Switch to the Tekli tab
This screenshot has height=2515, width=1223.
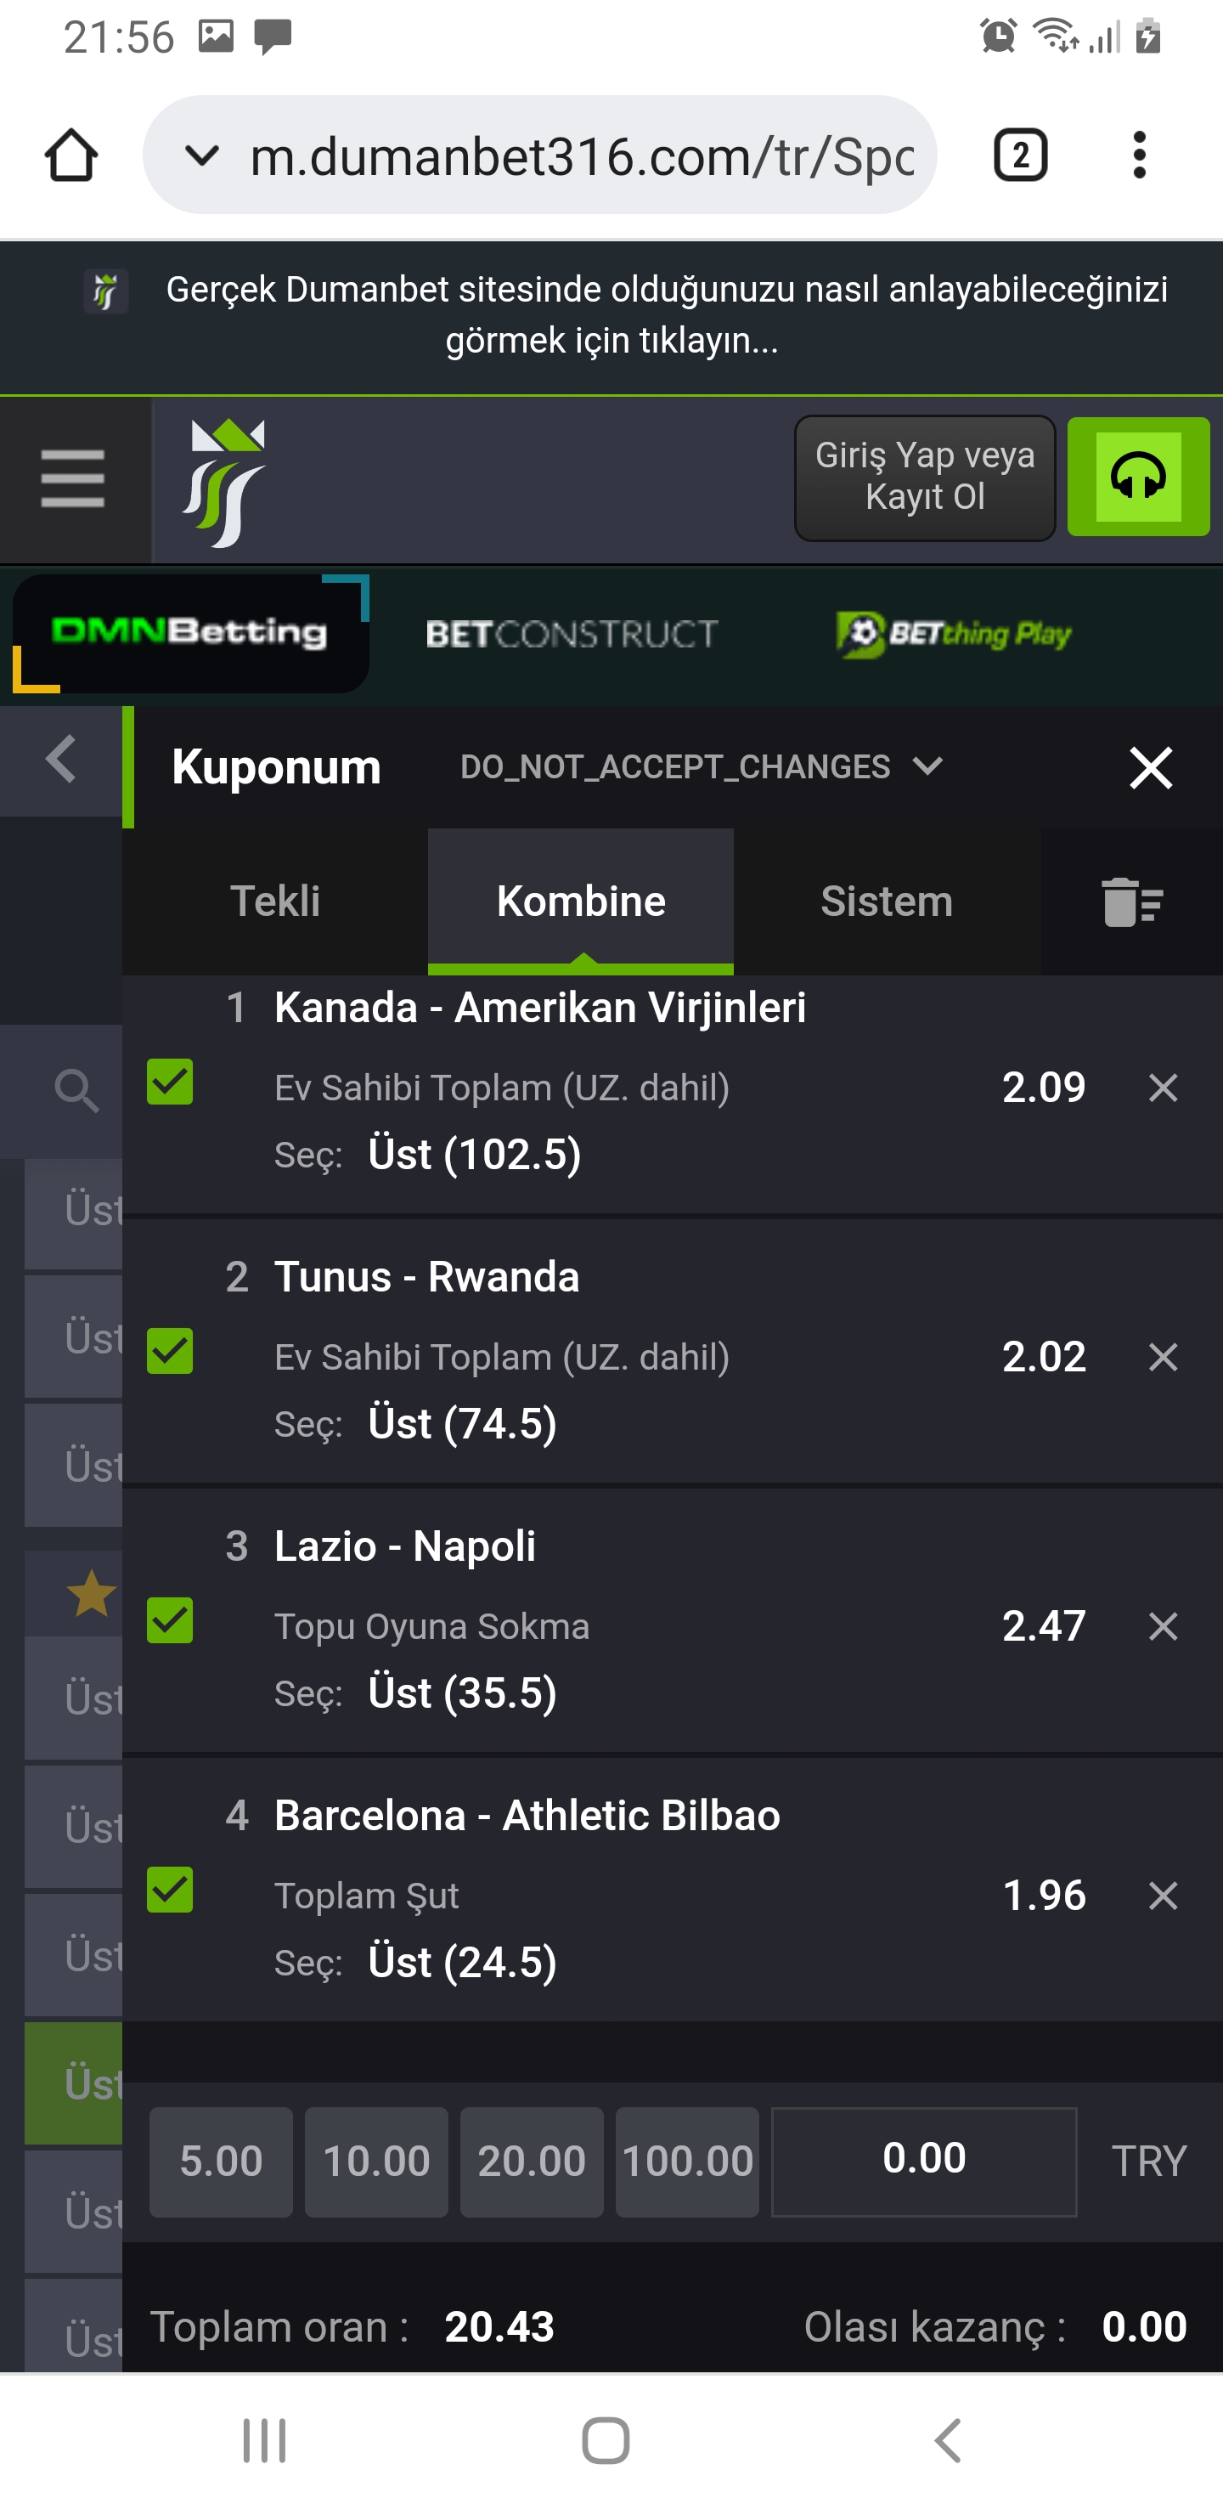tap(275, 901)
